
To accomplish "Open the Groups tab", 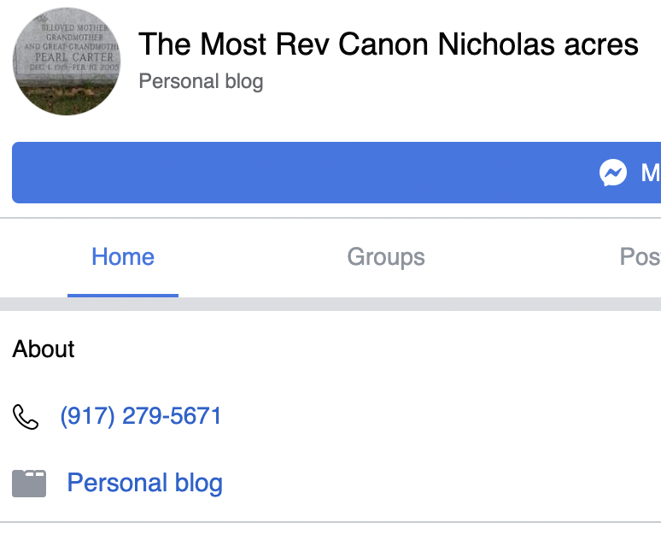I will pyautogui.click(x=386, y=257).
